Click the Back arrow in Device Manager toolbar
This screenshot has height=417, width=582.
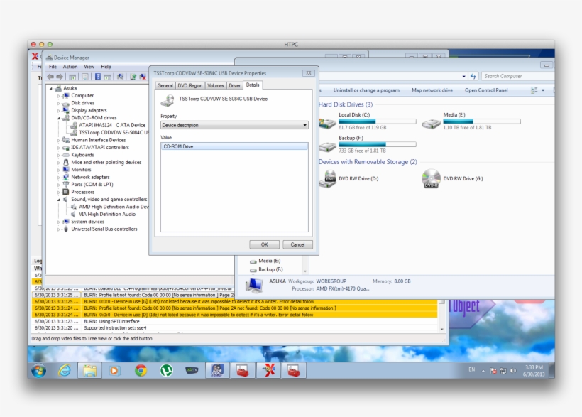tap(50, 77)
